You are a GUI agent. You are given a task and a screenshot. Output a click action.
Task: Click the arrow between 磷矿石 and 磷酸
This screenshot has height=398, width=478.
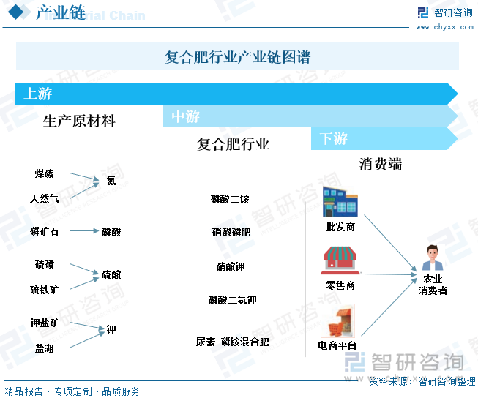pos(83,231)
